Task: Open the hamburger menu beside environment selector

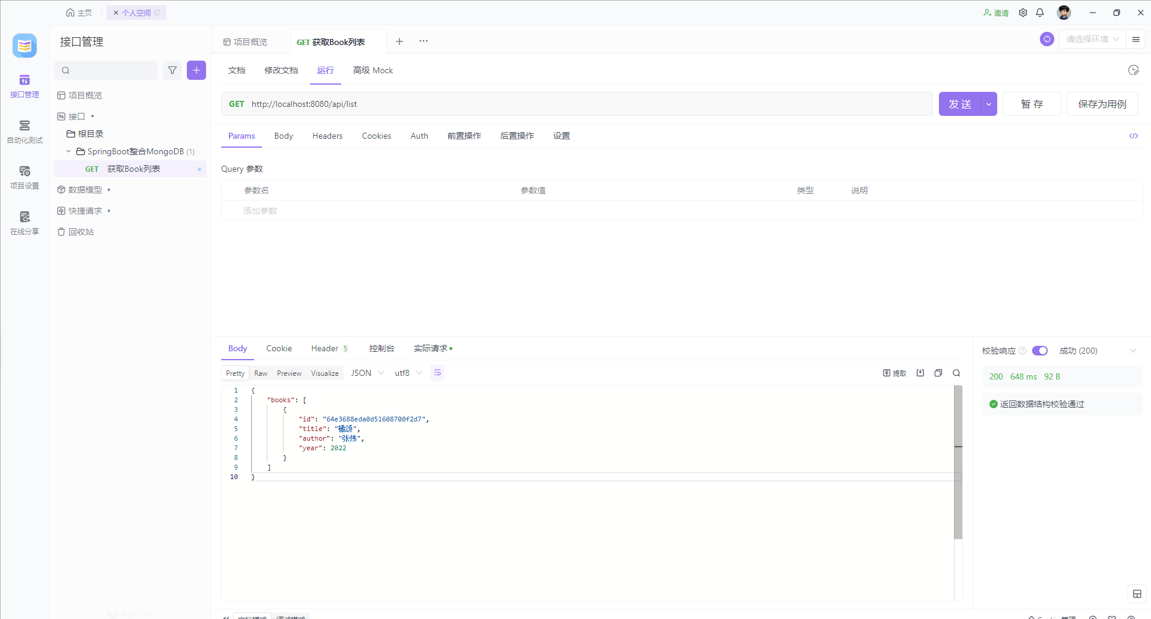Action: pyautogui.click(x=1136, y=39)
